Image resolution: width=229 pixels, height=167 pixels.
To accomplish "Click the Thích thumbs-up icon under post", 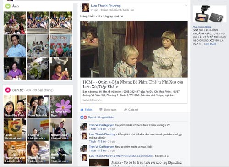I will click(x=82, y=110).
